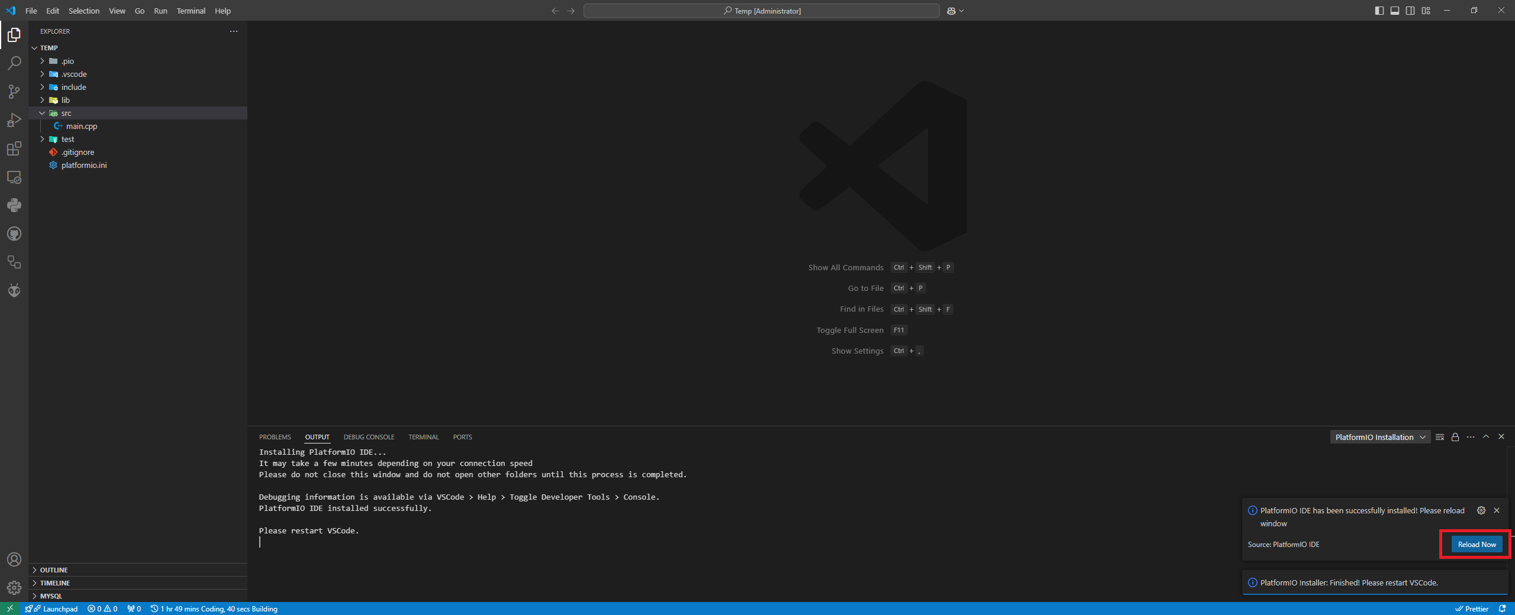This screenshot has height=615, width=1515.
Task: Open the PlatformIO Installation output channel dropdown
Action: pyautogui.click(x=1380, y=437)
